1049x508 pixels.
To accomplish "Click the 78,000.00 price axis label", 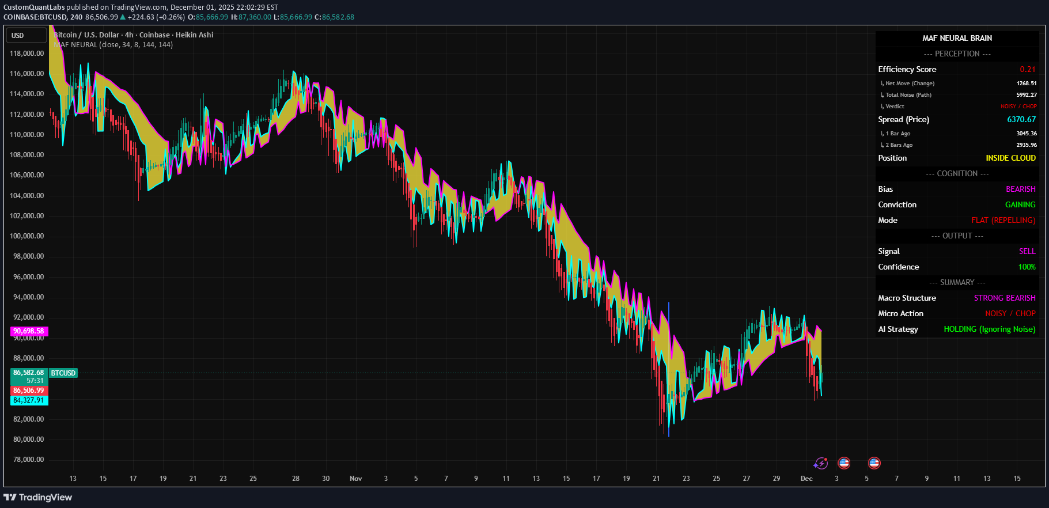I will point(29,460).
